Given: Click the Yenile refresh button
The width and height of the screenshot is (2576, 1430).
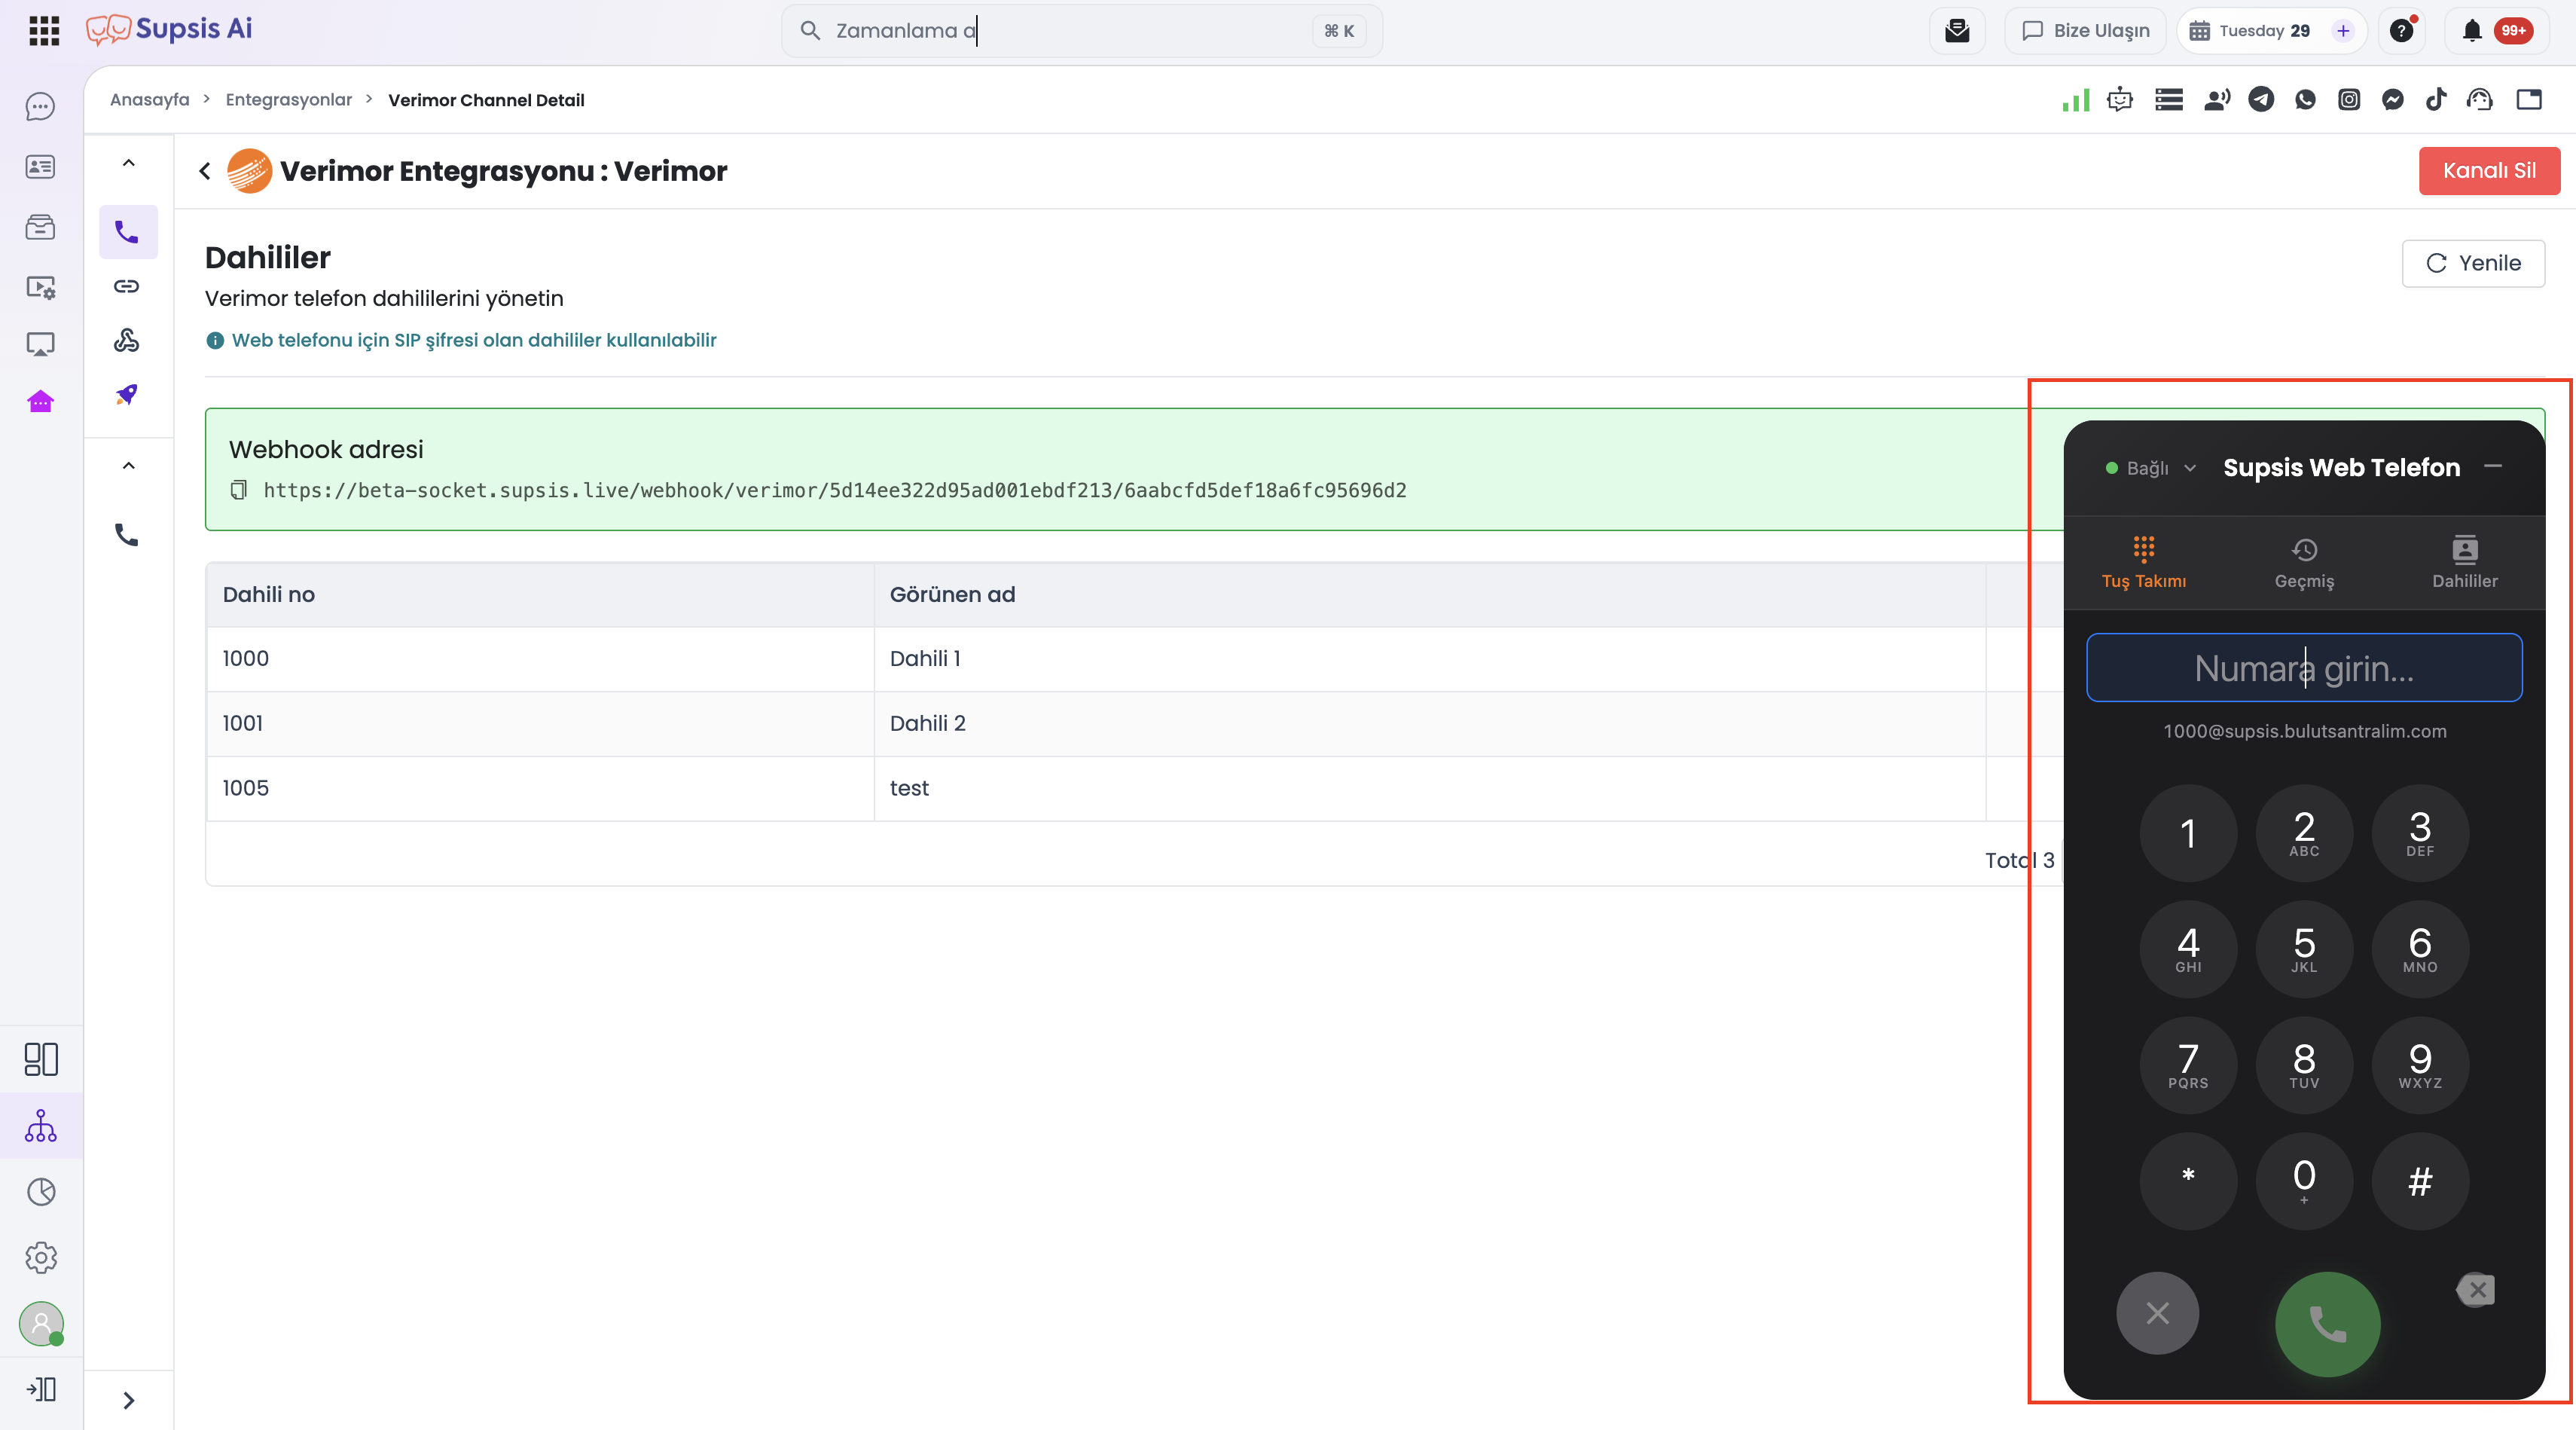Looking at the screenshot, I should 2473,263.
